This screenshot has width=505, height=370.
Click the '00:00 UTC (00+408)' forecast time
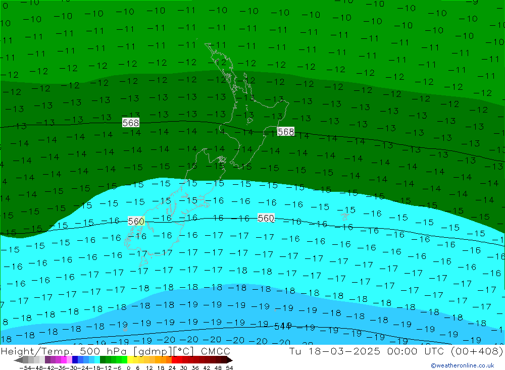tap(445, 351)
